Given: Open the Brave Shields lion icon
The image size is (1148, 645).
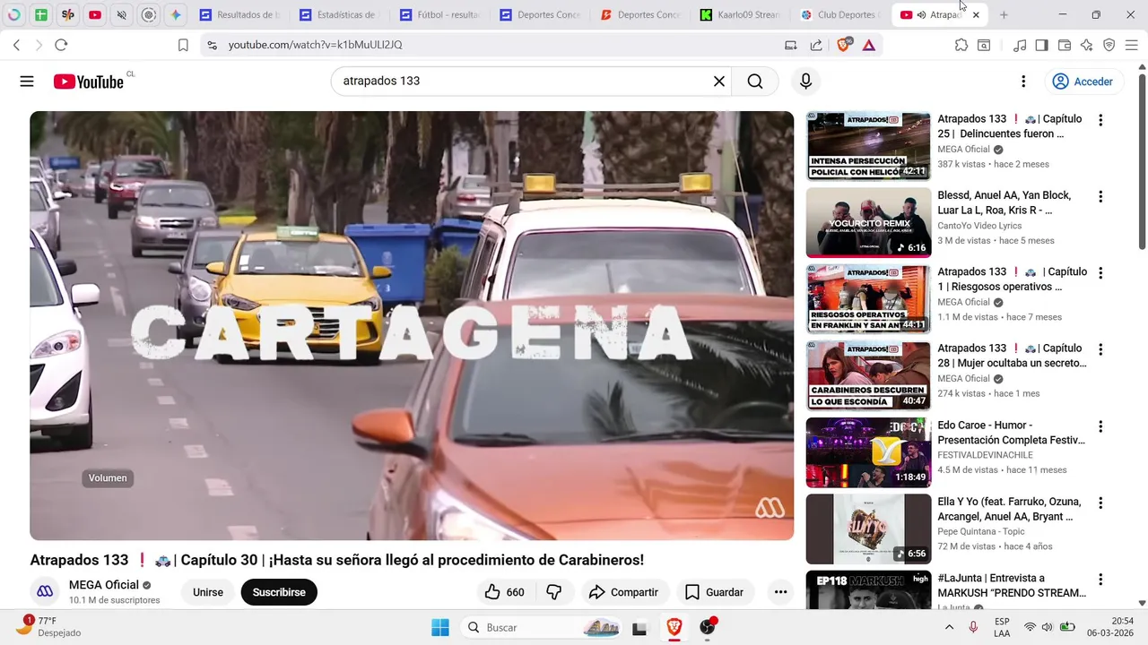Looking at the screenshot, I should pos(843,45).
